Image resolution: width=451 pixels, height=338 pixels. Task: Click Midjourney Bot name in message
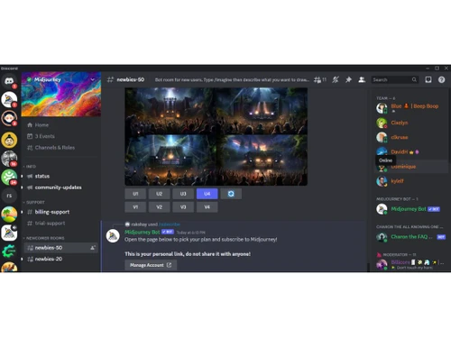point(143,233)
